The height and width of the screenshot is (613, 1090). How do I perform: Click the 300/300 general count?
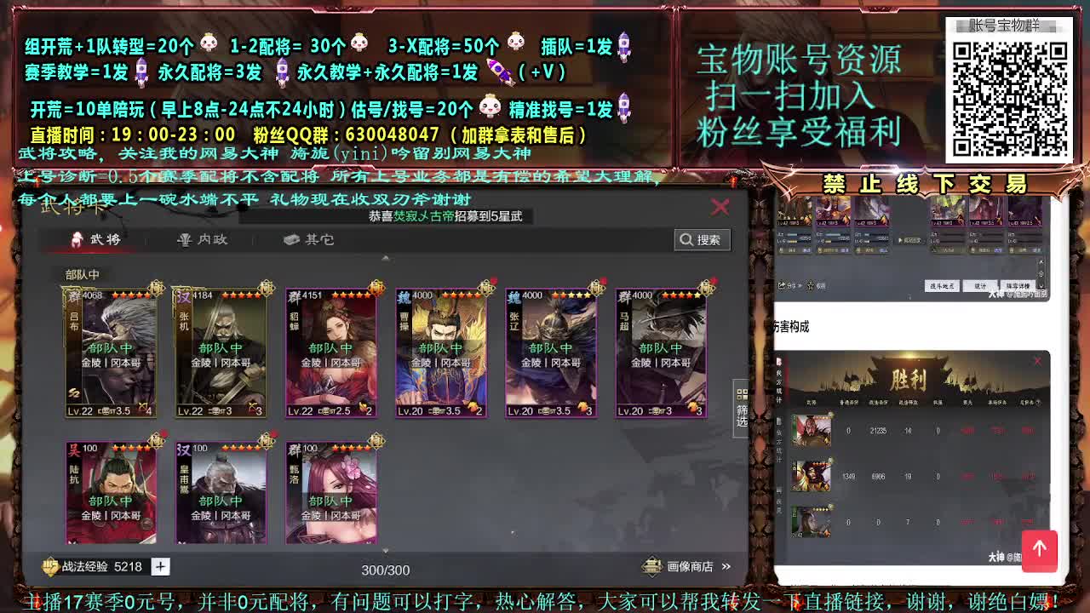[x=385, y=570]
